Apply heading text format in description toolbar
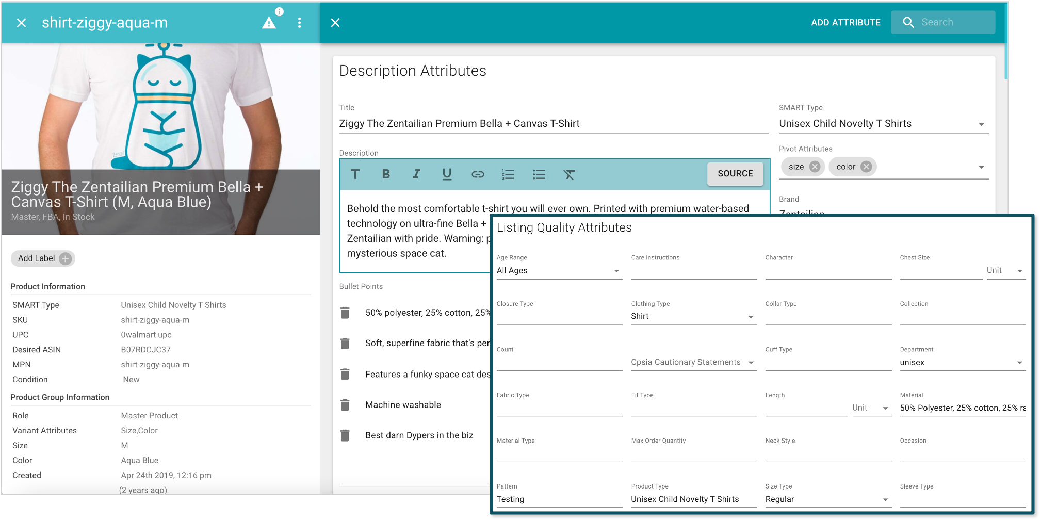Viewport: 1041px width, 521px height. [355, 174]
